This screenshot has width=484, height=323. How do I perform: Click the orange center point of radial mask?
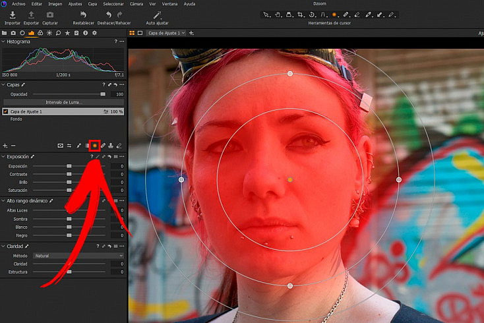(x=290, y=179)
